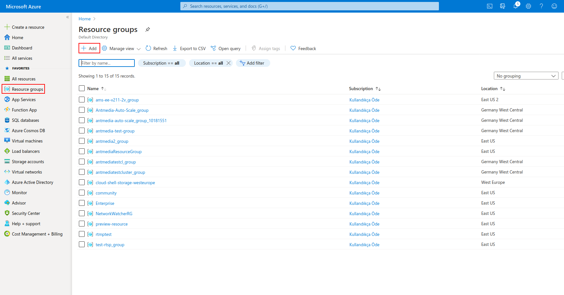
Task: Open the help question mark
Action: 541,6
